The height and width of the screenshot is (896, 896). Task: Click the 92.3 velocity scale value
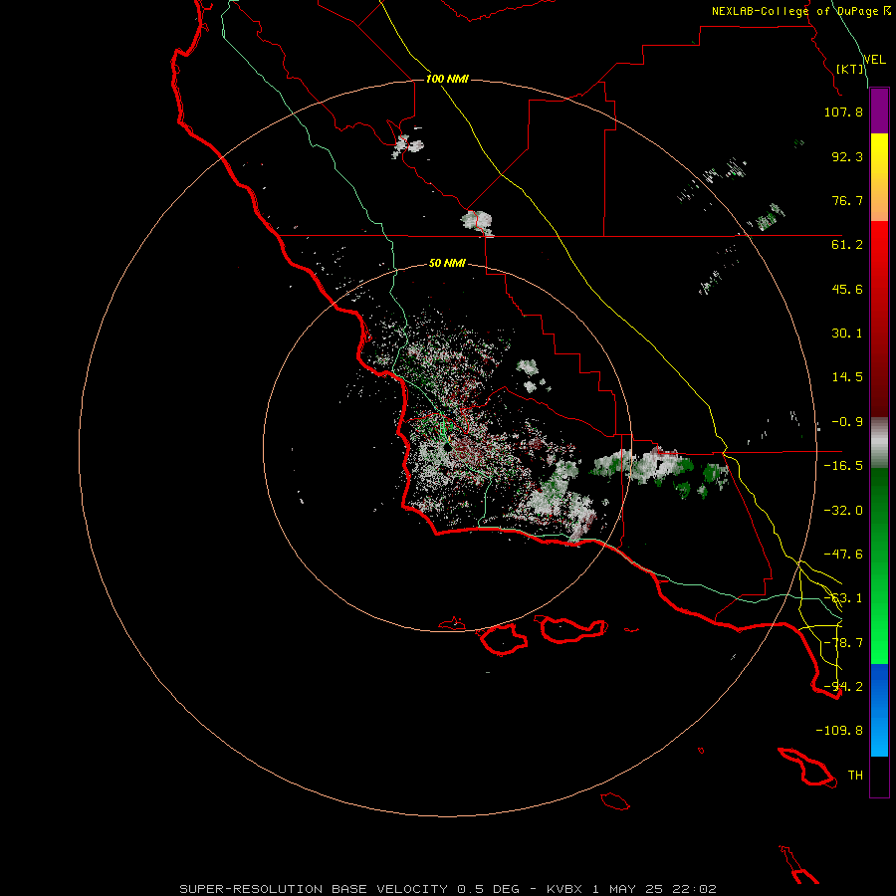[x=847, y=156]
